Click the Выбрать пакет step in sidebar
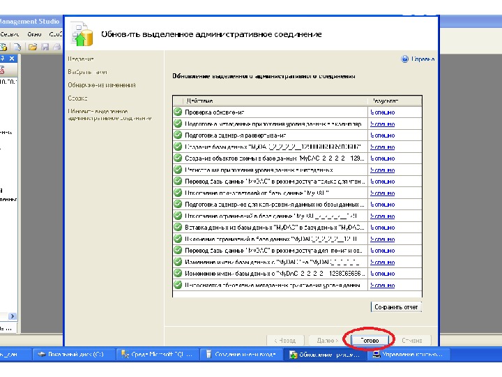This screenshot has width=502, height=377. point(87,72)
